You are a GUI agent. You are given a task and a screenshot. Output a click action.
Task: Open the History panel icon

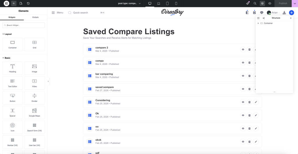[x=28, y=3]
